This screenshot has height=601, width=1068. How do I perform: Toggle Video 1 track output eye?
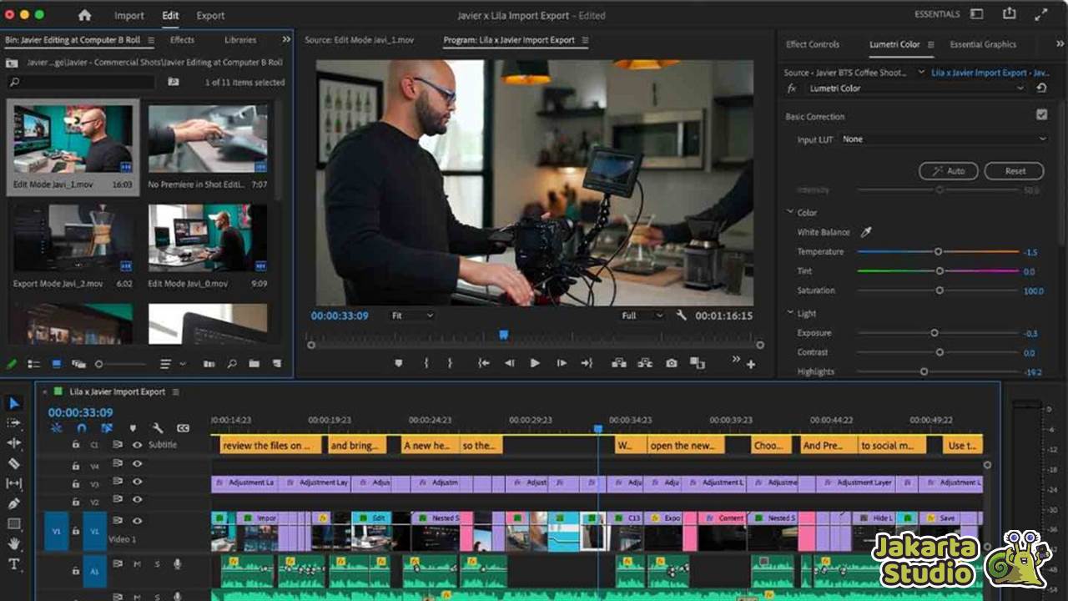click(x=137, y=521)
